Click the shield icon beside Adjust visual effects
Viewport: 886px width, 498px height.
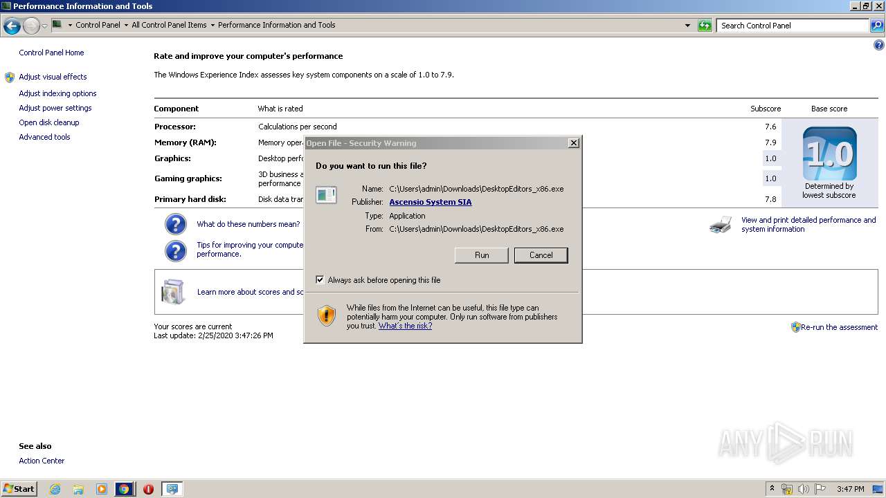[10, 77]
